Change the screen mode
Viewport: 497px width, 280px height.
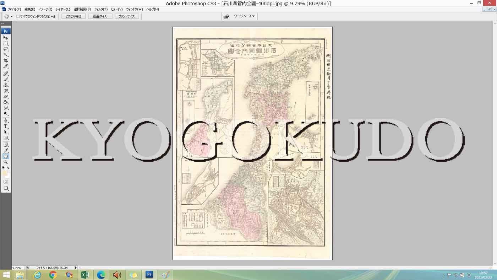pyautogui.click(x=6, y=188)
